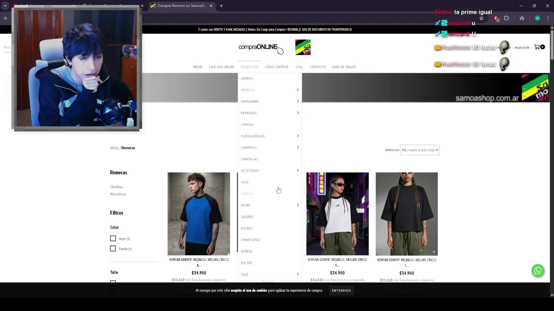Image resolution: width=554 pixels, height=311 pixels.
Task: Click the Entendido cookies button
Action: pos(341,291)
